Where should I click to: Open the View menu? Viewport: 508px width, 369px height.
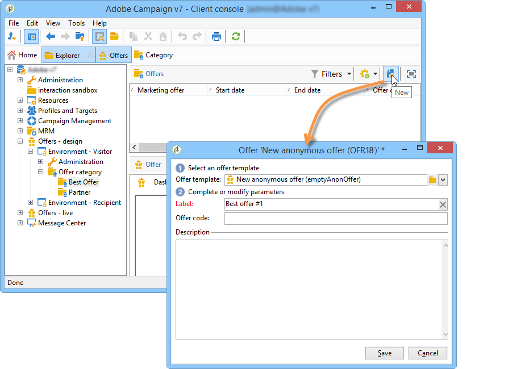(53, 23)
